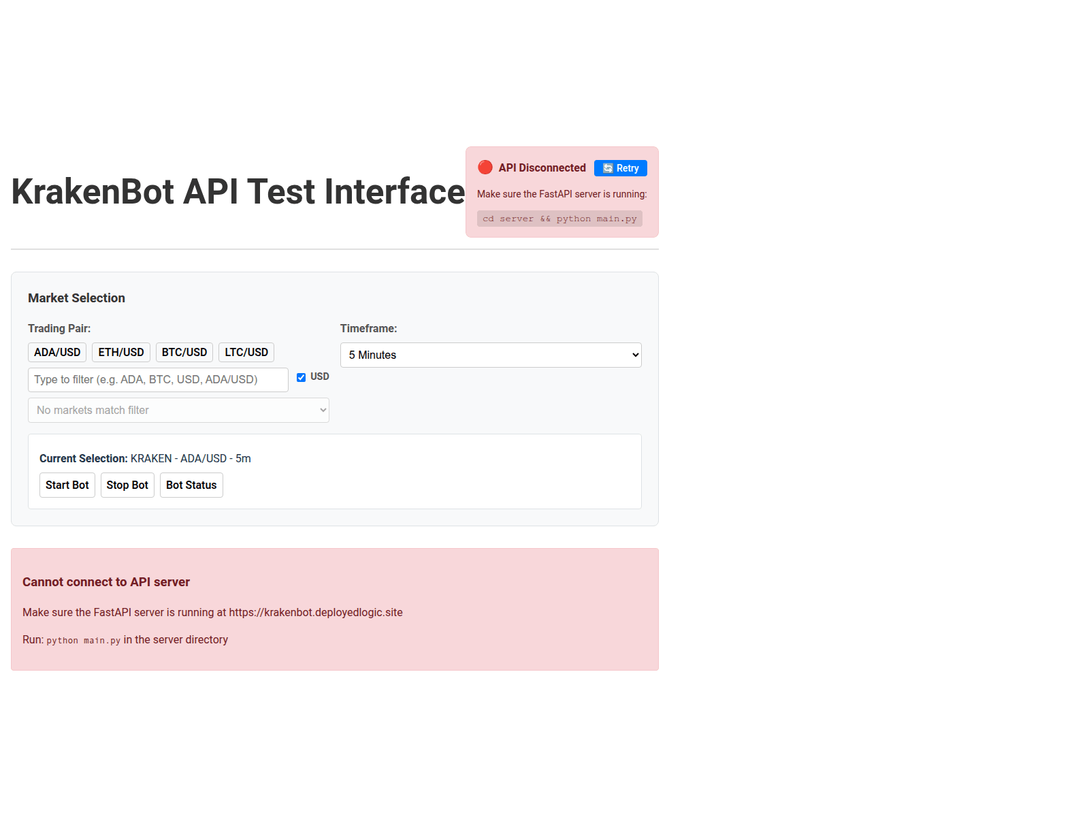Image resolution: width=1089 pixels, height=817 pixels.
Task: Click 'Make sure the FastAPI server is running:' note
Action: [562, 194]
